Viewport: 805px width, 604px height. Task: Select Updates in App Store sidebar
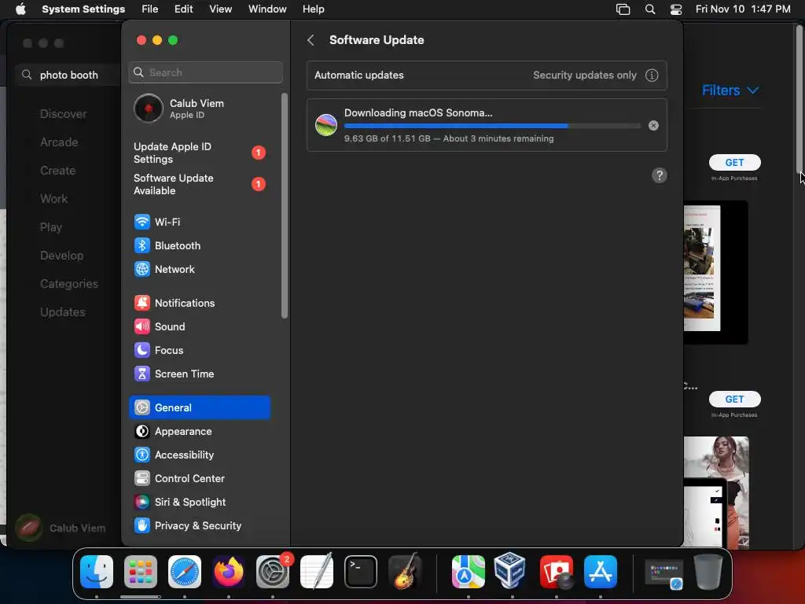(x=63, y=311)
